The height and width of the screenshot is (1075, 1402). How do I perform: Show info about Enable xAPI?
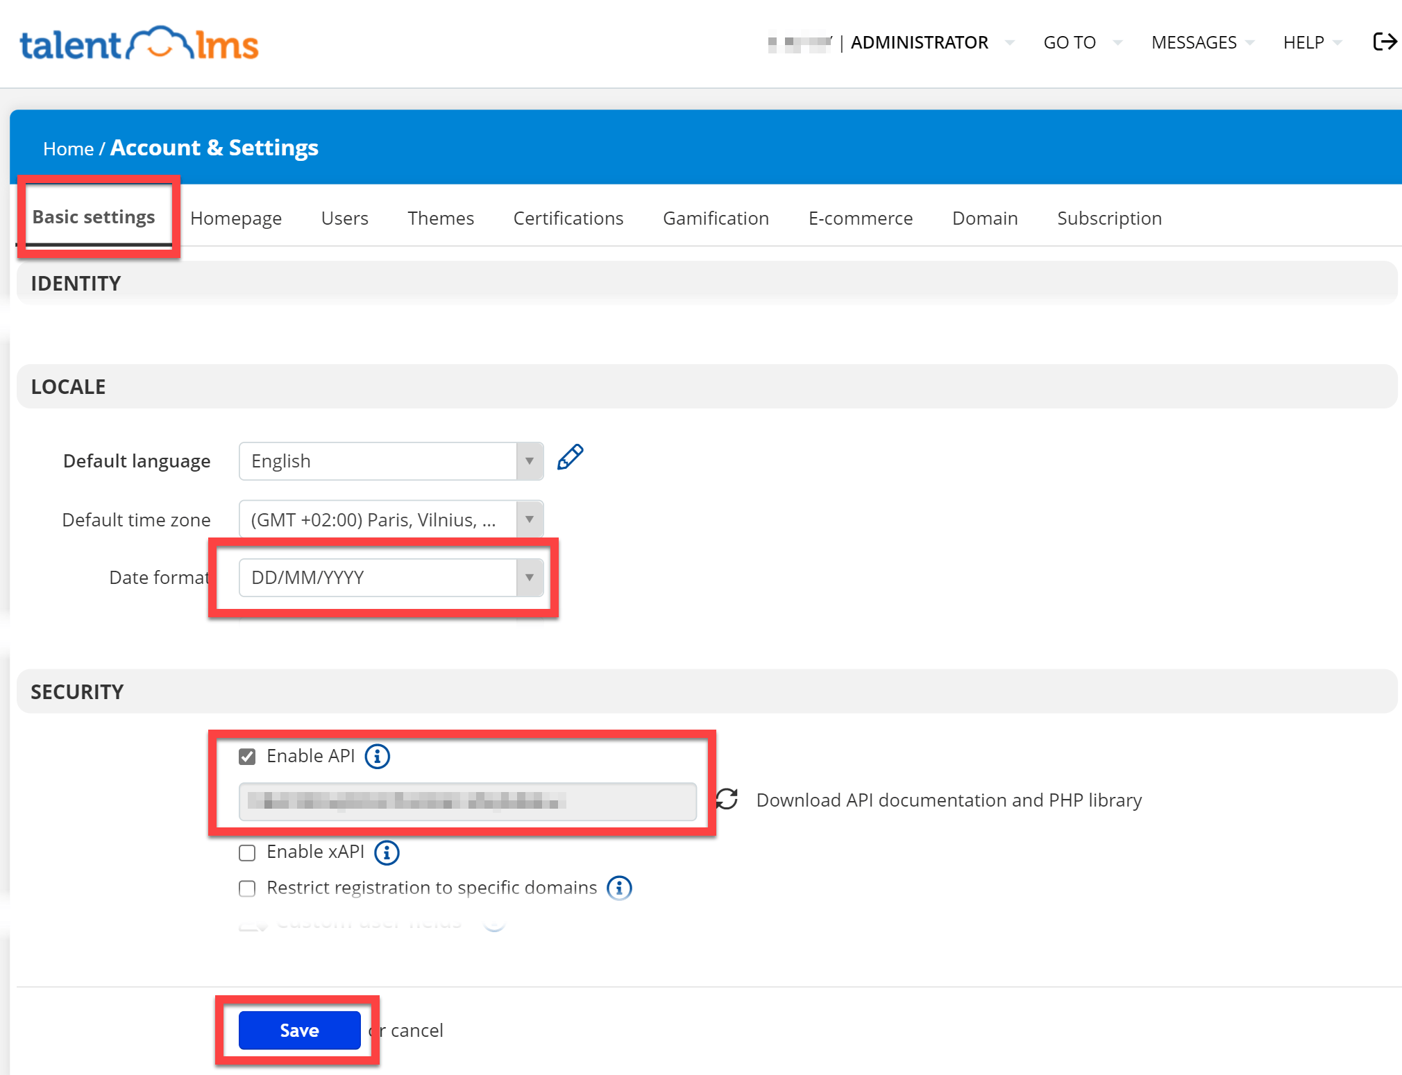pos(387,852)
